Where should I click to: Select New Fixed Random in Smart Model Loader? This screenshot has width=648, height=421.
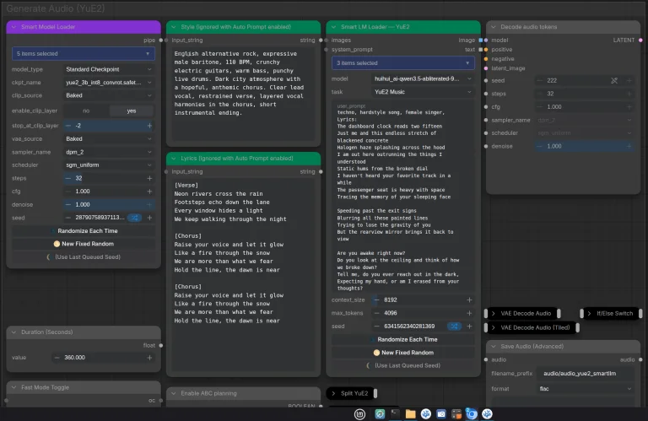pos(84,244)
